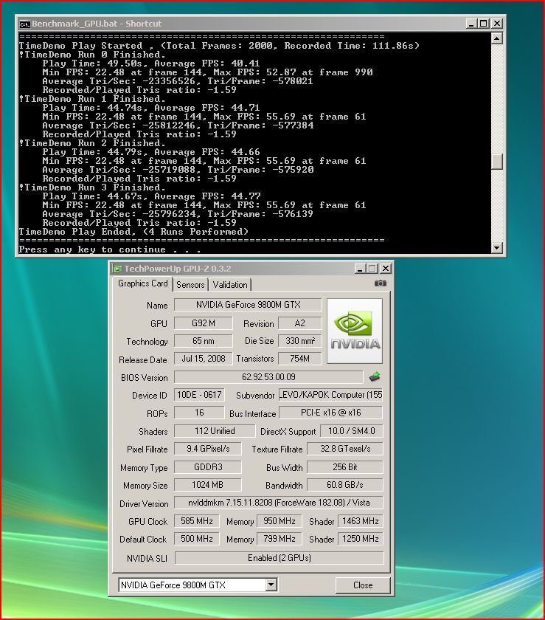Viewport: 545px width, 620px height.
Task: Click the Default Clock field 500 MHz
Action: (197, 539)
